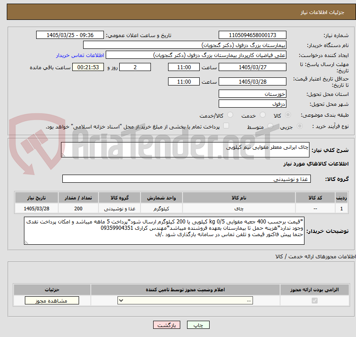Click the الزامی بودن ارائه مجوز column header

[314, 290]
